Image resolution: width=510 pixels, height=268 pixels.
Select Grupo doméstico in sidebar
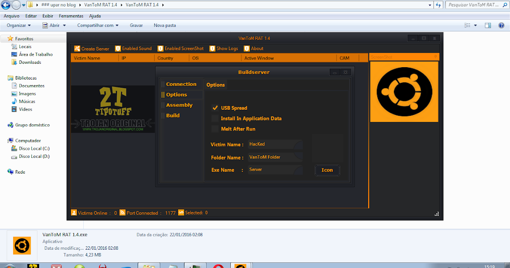click(x=32, y=125)
